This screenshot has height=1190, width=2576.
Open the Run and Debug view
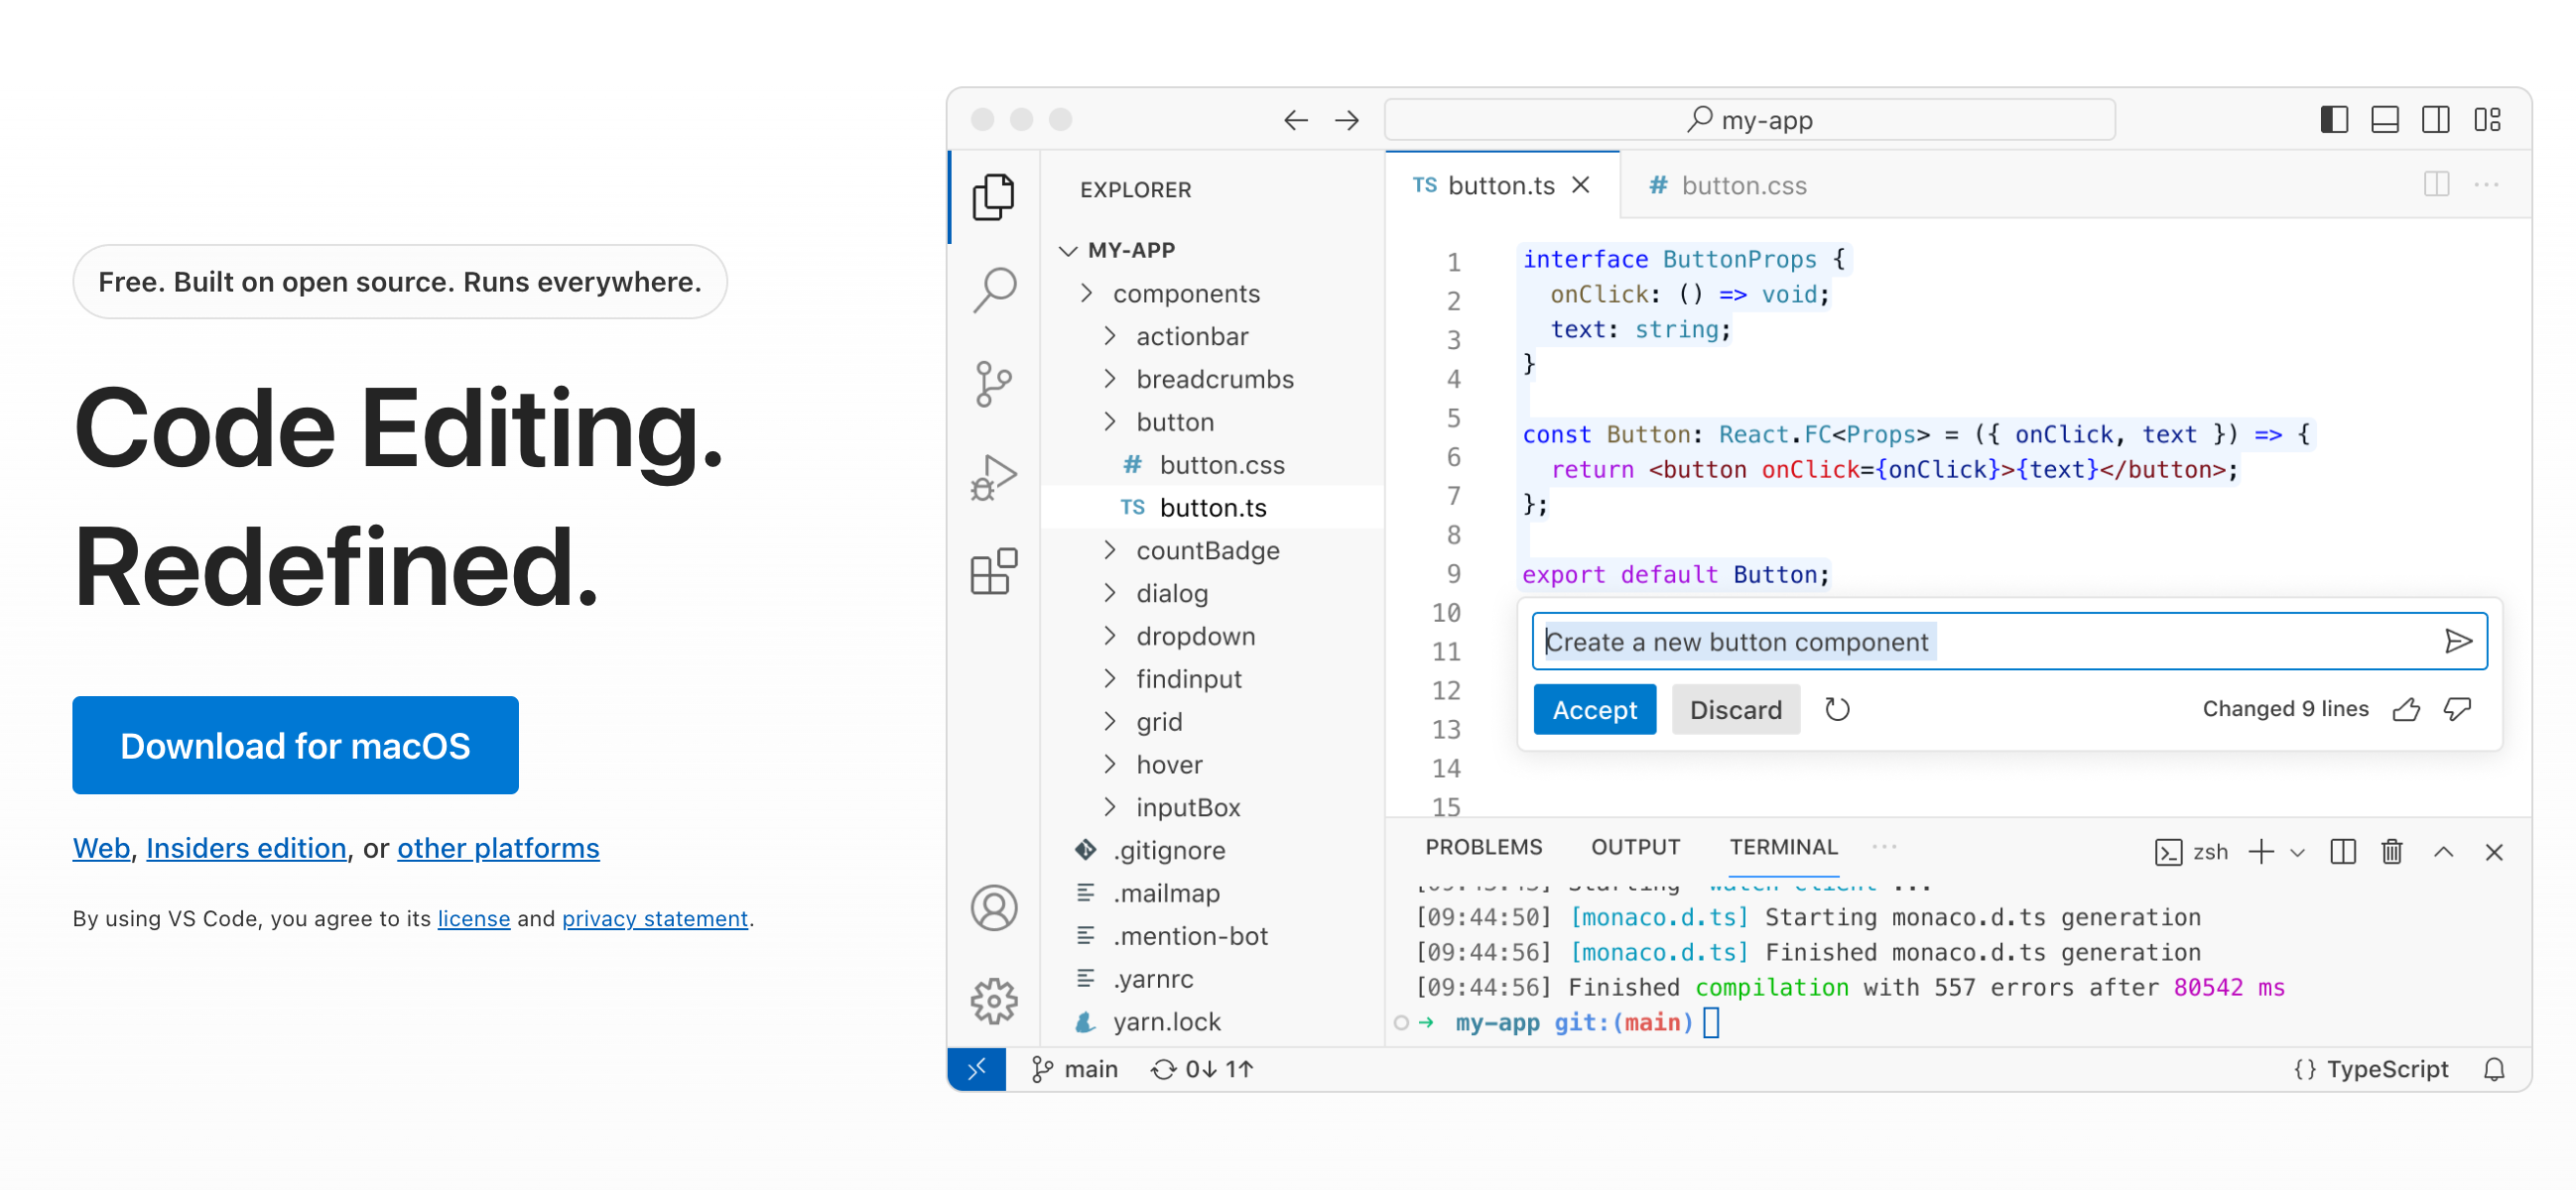pos(993,477)
